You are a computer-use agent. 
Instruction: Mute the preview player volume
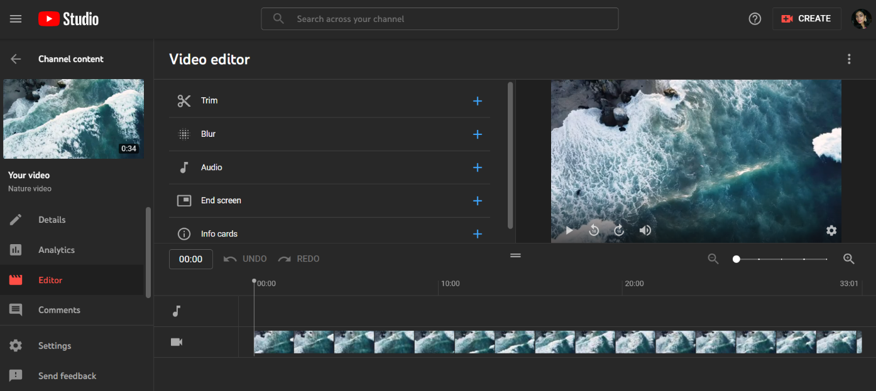(645, 230)
